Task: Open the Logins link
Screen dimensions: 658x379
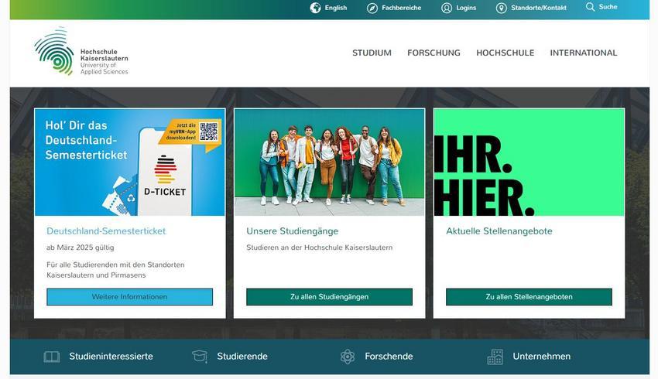Action: coord(466,8)
